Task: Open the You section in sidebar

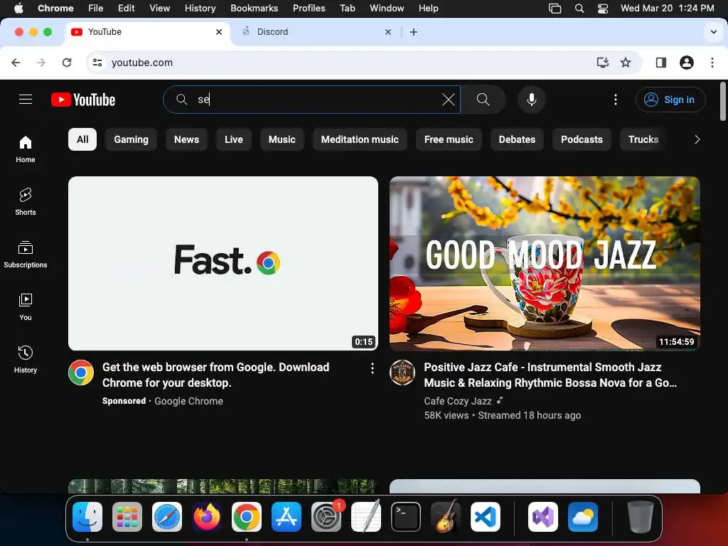Action: [26, 307]
